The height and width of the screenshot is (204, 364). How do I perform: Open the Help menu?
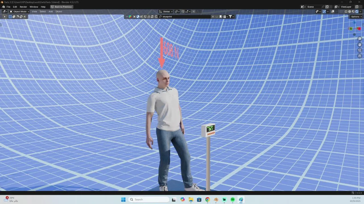(43, 7)
